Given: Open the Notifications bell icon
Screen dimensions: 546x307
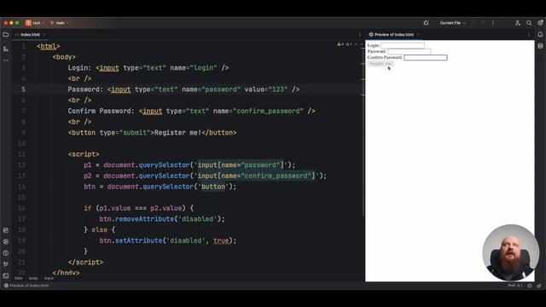Looking at the screenshot, I should pos(540,34).
